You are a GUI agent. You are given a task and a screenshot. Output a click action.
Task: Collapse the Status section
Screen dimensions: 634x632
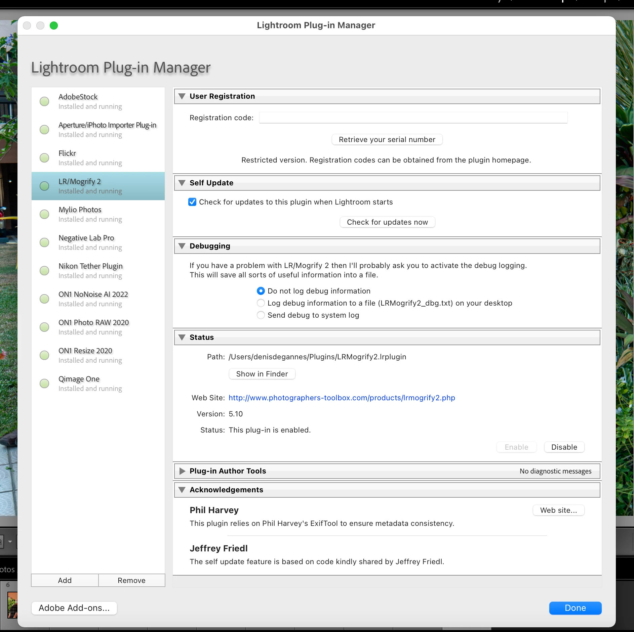(182, 337)
